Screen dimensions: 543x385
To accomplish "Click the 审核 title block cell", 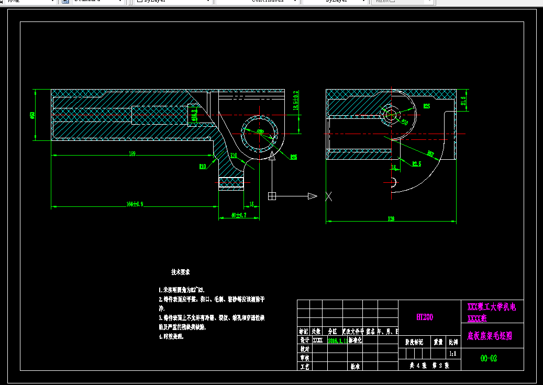I will 304,358.
